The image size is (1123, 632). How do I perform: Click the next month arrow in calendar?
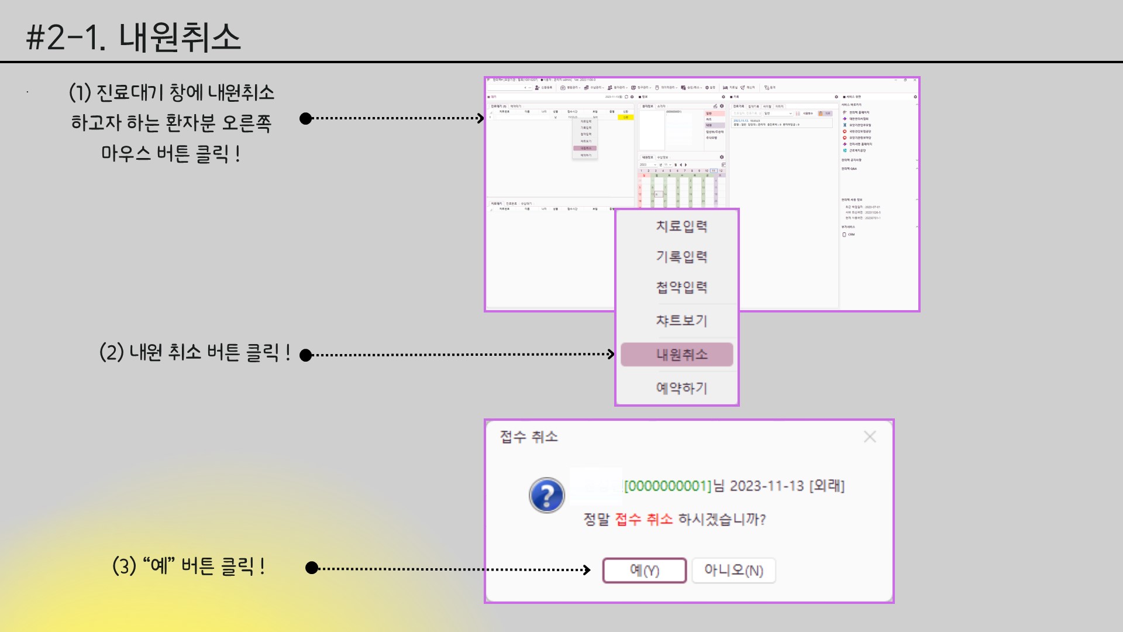click(686, 164)
